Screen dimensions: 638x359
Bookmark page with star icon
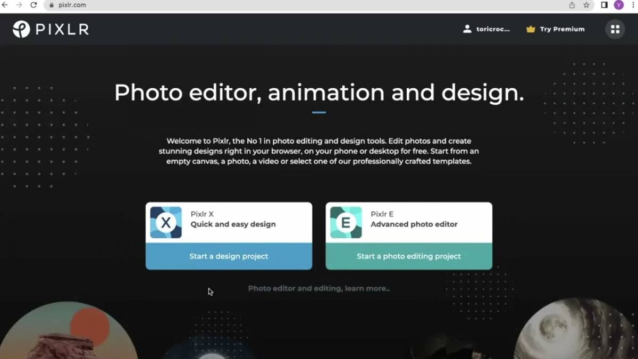click(586, 5)
